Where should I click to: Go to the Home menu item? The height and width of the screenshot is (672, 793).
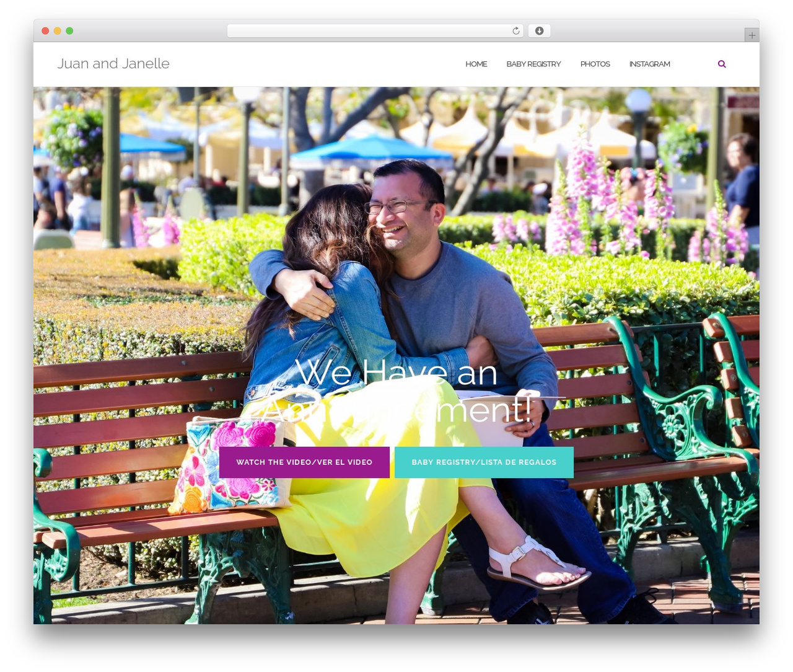click(x=476, y=64)
